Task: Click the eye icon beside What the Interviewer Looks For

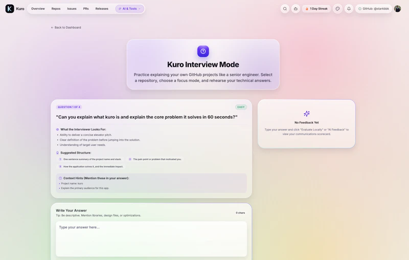Action: (57, 129)
